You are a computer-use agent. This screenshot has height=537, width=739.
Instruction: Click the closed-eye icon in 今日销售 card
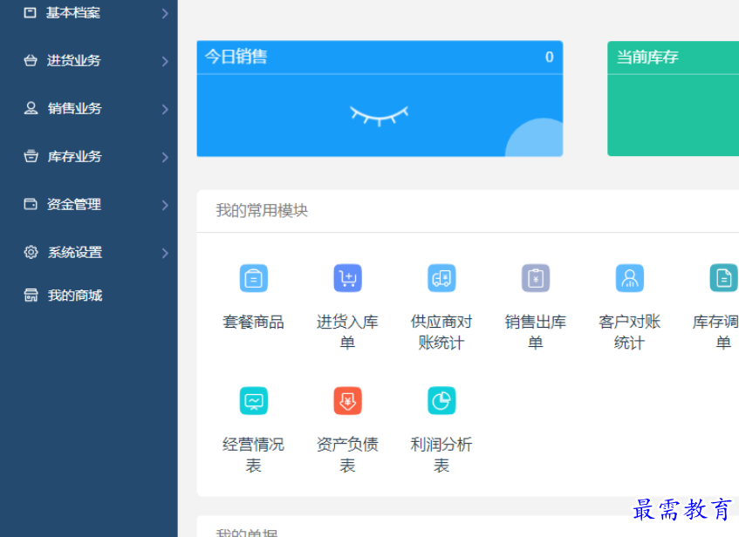click(x=379, y=116)
